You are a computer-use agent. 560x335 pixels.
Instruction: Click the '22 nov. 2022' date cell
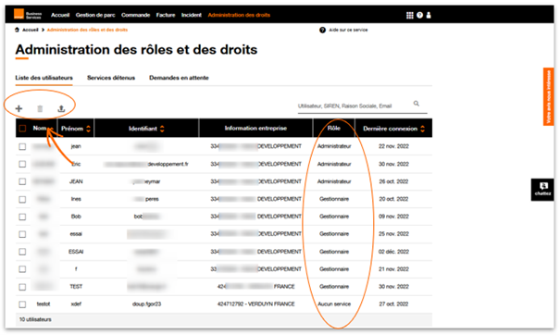(393, 146)
